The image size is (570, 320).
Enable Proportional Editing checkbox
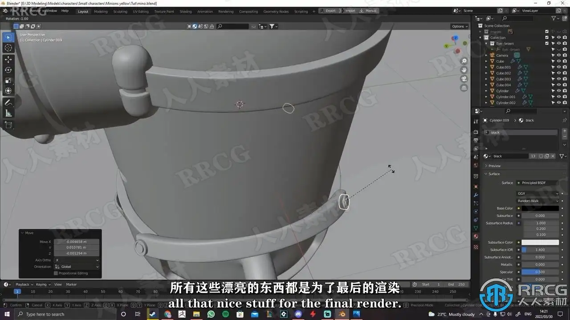click(x=56, y=273)
